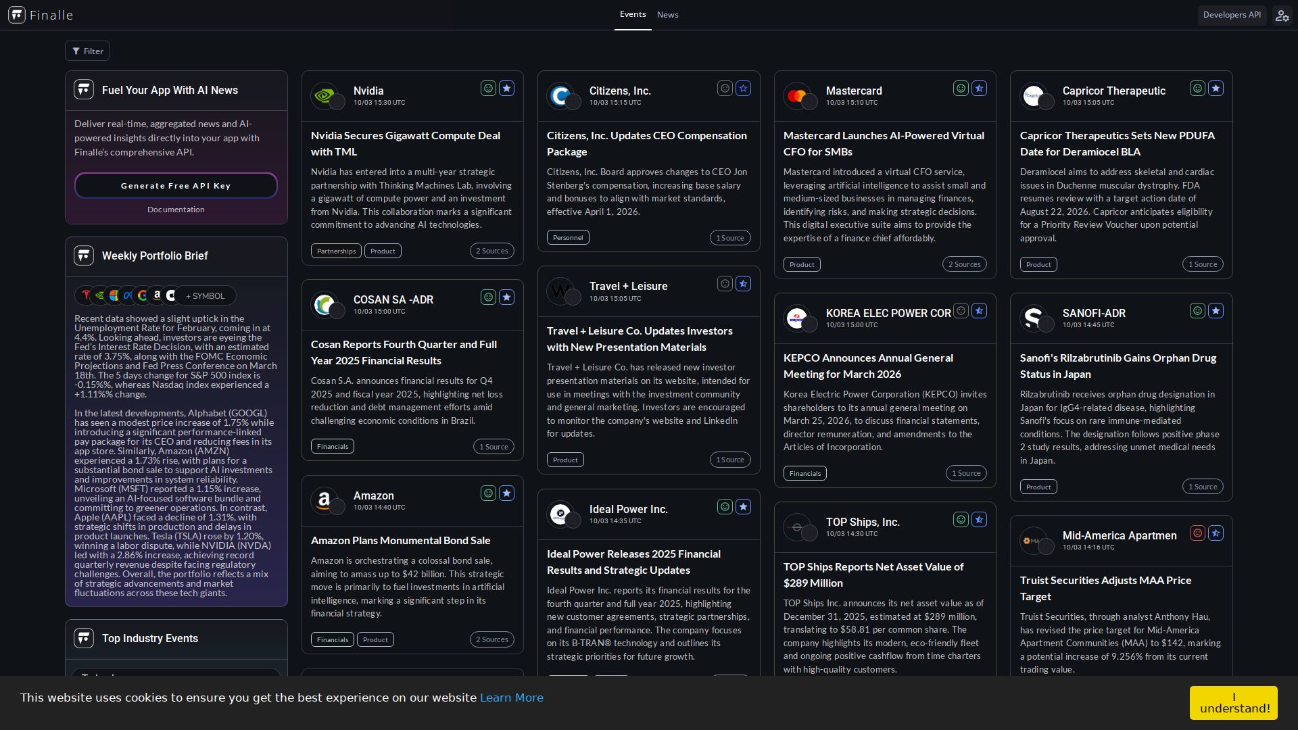
Task: Click Amazon company logo on Amazon card
Action: (x=324, y=500)
